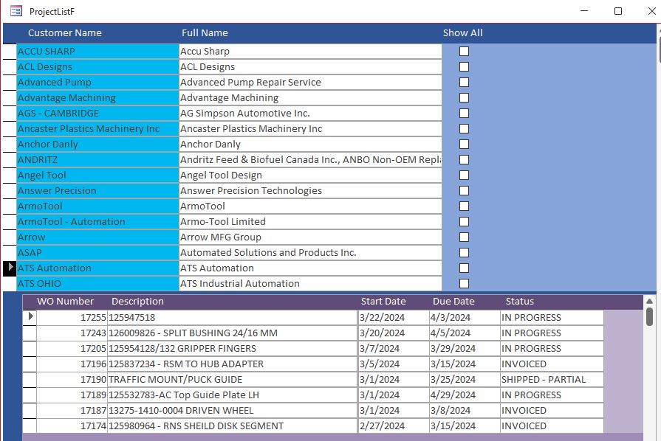The height and width of the screenshot is (441, 661).
Task: Click the record selector for ACCU SHARP row
Action: pos(10,52)
